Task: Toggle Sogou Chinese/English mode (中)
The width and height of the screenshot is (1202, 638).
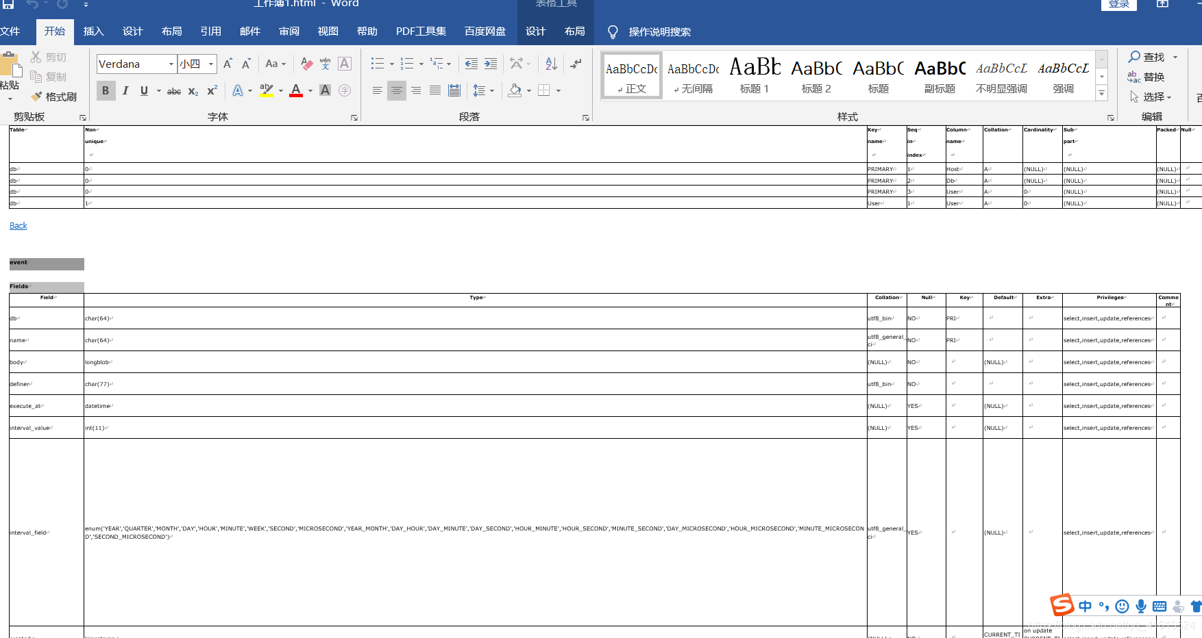Action: (x=1085, y=606)
